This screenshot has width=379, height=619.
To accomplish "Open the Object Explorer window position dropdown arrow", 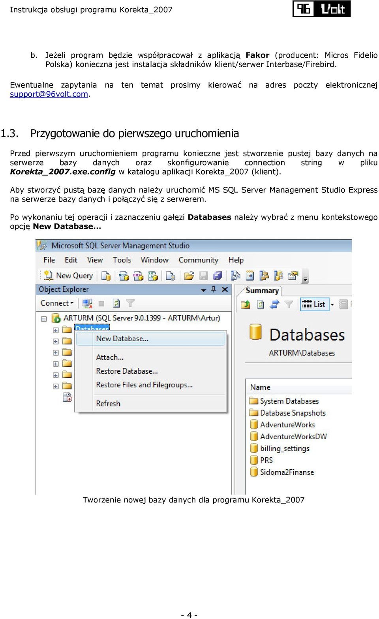I will click(x=204, y=290).
